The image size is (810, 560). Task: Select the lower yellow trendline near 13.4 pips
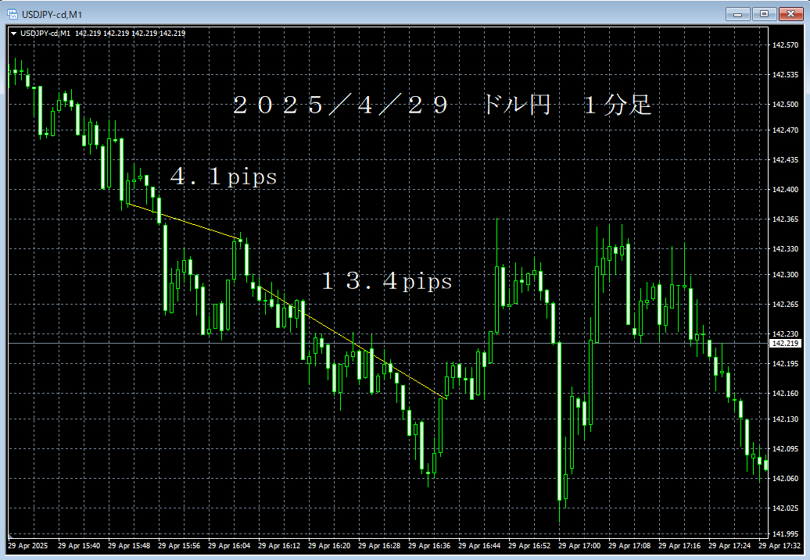click(353, 343)
